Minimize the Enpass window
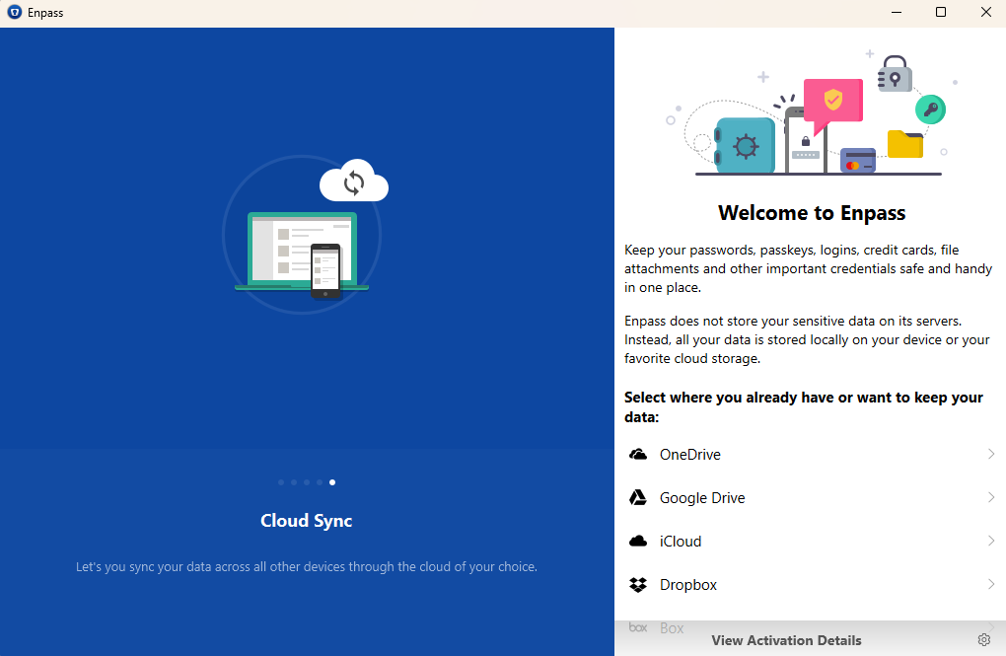The width and height of the screenshot is (1006, 656). pyautogui.click(x=896, y=13)
